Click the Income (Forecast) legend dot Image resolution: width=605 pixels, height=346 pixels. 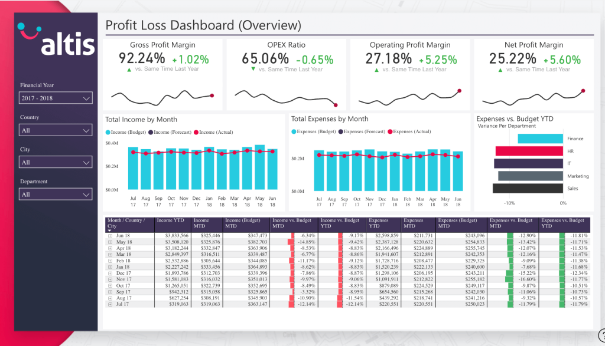tap(151, 132)
